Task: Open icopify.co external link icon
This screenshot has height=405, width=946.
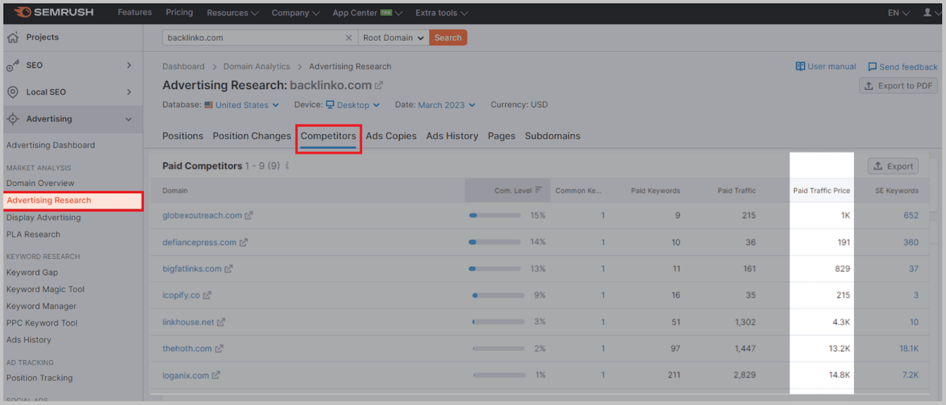Action: click(x=207, y=295)
